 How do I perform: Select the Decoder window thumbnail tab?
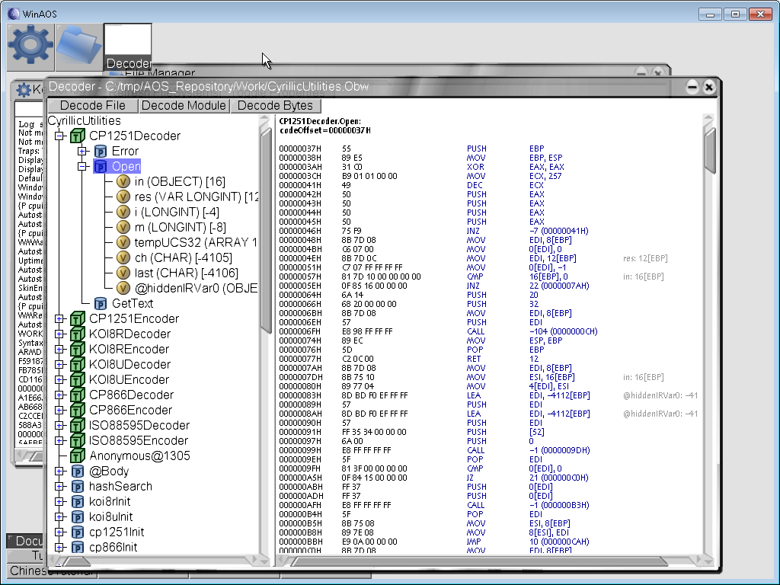pyautogui.click(x=127, y=46)
